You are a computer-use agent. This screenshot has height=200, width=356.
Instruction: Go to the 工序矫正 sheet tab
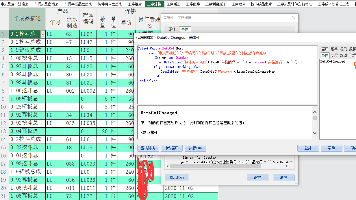click(x=174, y=4)
